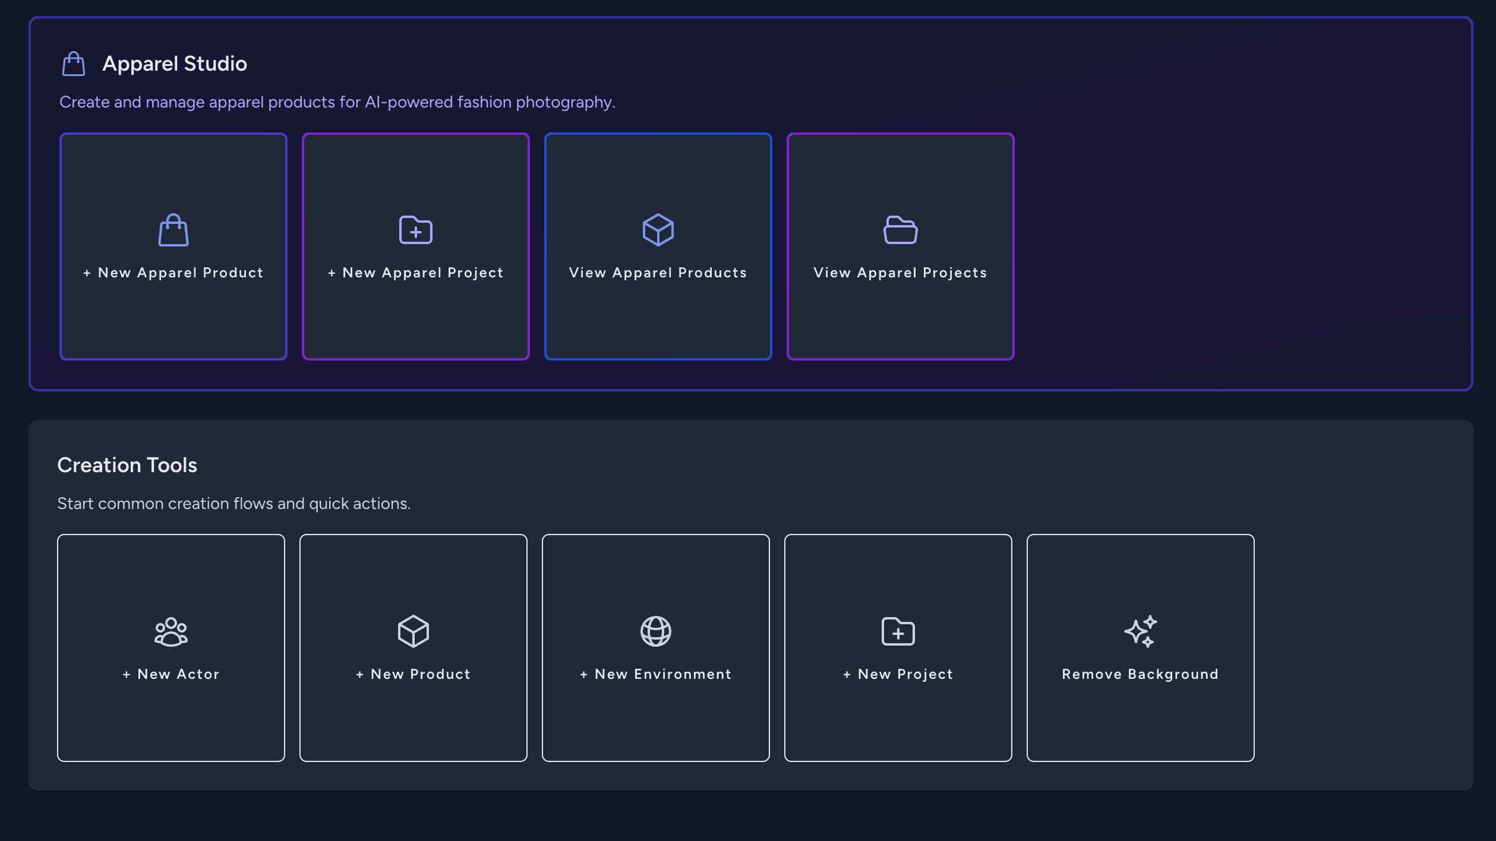Open the Remove Background tool label
Viewport: 1496px width, 841px height.
coord(1141,674)
